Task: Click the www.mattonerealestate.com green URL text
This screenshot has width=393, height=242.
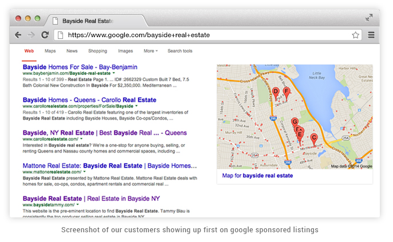Action: click(52, 172)
